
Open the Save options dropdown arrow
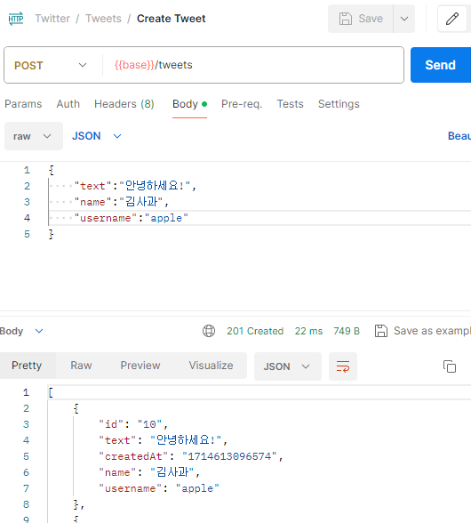[404, 19]
